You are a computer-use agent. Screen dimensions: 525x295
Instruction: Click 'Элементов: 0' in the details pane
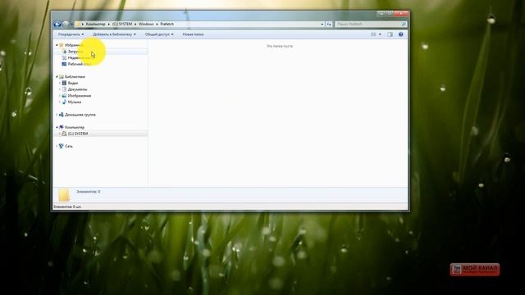click(x=88, y=192)
